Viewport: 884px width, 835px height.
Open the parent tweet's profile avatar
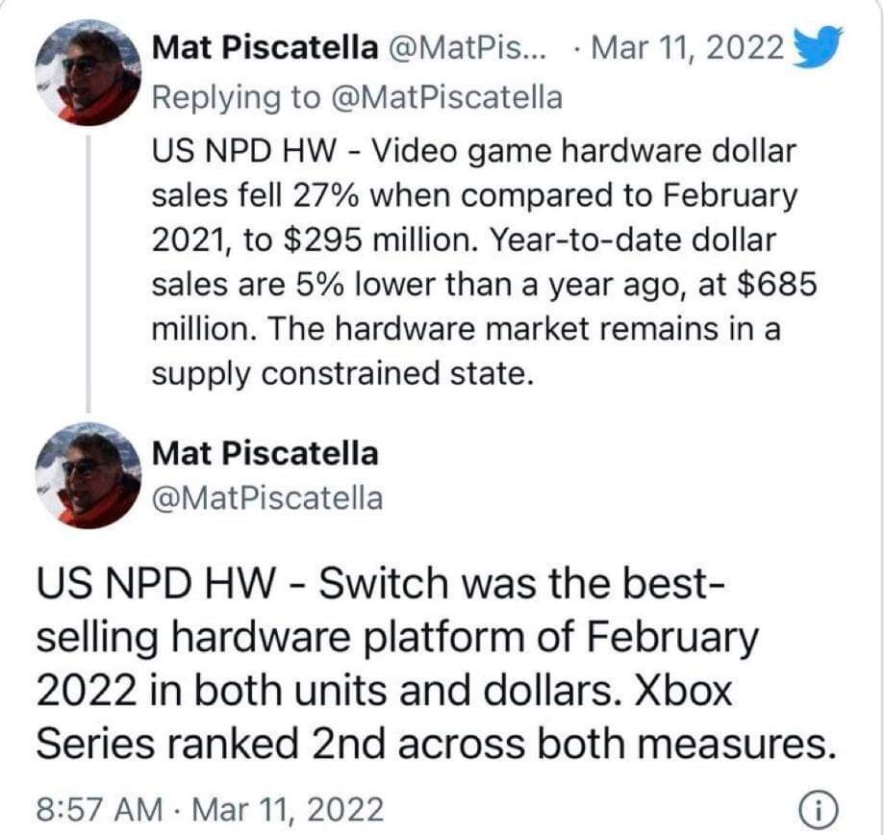click(88, 73)
